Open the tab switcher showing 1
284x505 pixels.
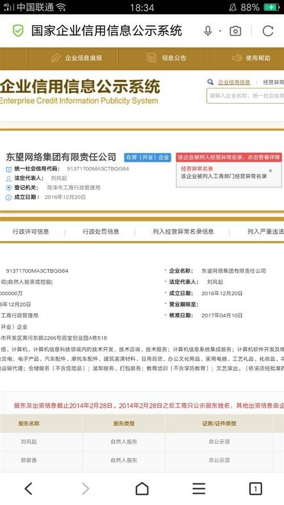[x=256, y=489]
